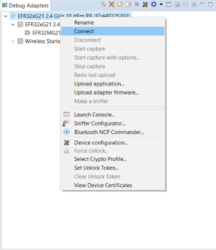216x250 pixels.
Task: Open Bluetooth NCP Commander entry
Action: point(113,132)
